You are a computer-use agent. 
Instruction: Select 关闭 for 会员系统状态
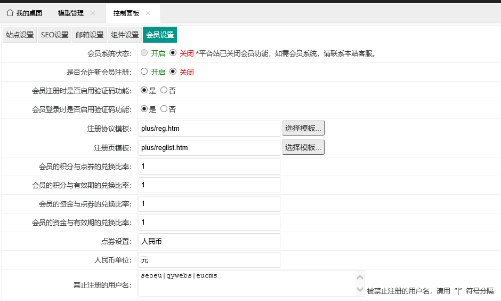(x=173, y=53)
